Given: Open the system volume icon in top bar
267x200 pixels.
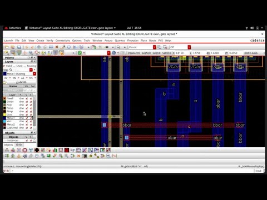Looking at the screenshot, I should pos(252,28).
